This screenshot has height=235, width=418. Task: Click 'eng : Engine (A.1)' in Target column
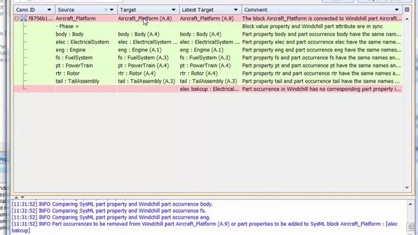140,50
